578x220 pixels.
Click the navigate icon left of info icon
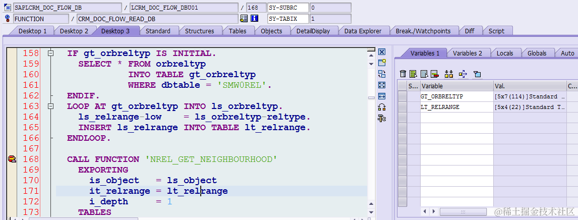pyautogui.click(x=244, y=19)
